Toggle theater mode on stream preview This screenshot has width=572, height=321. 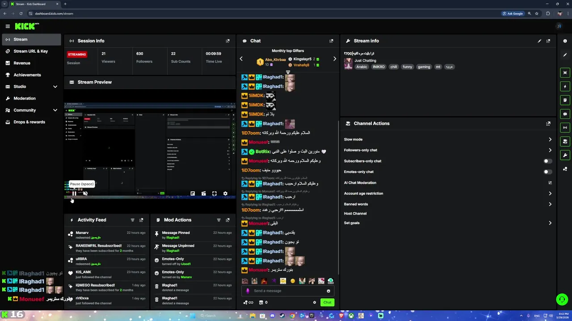tap(203, 193)
